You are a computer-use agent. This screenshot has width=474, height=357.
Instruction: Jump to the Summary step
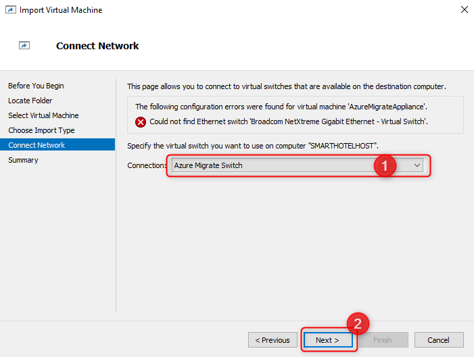[x=23, y=160]
